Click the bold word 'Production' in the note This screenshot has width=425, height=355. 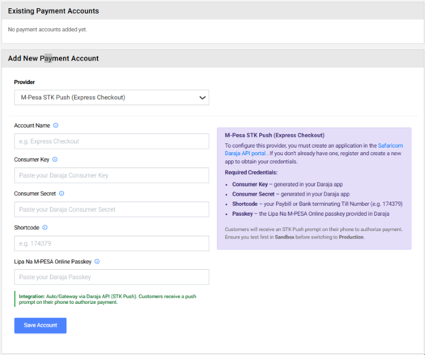[352, 237]
